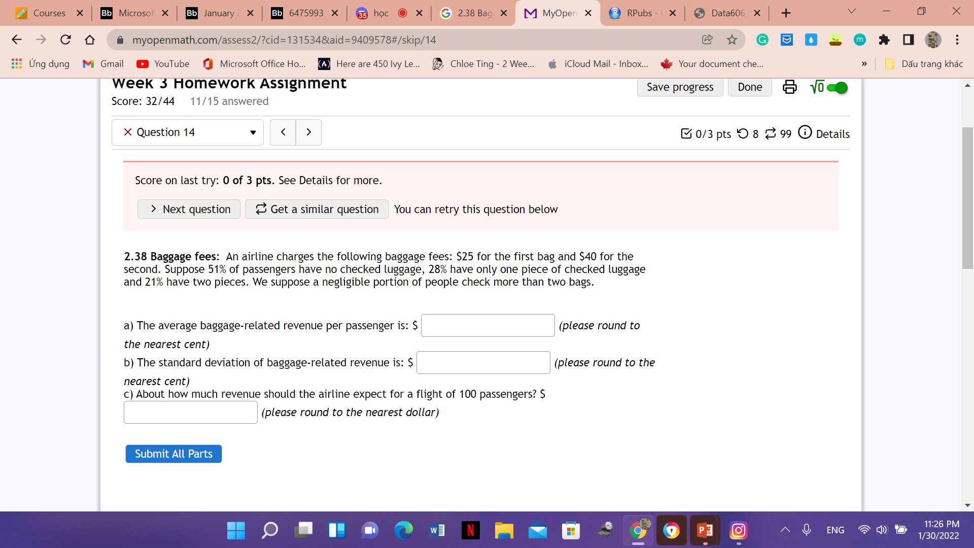
Task: Go to the previous question arrow
Action: point(283,132)
